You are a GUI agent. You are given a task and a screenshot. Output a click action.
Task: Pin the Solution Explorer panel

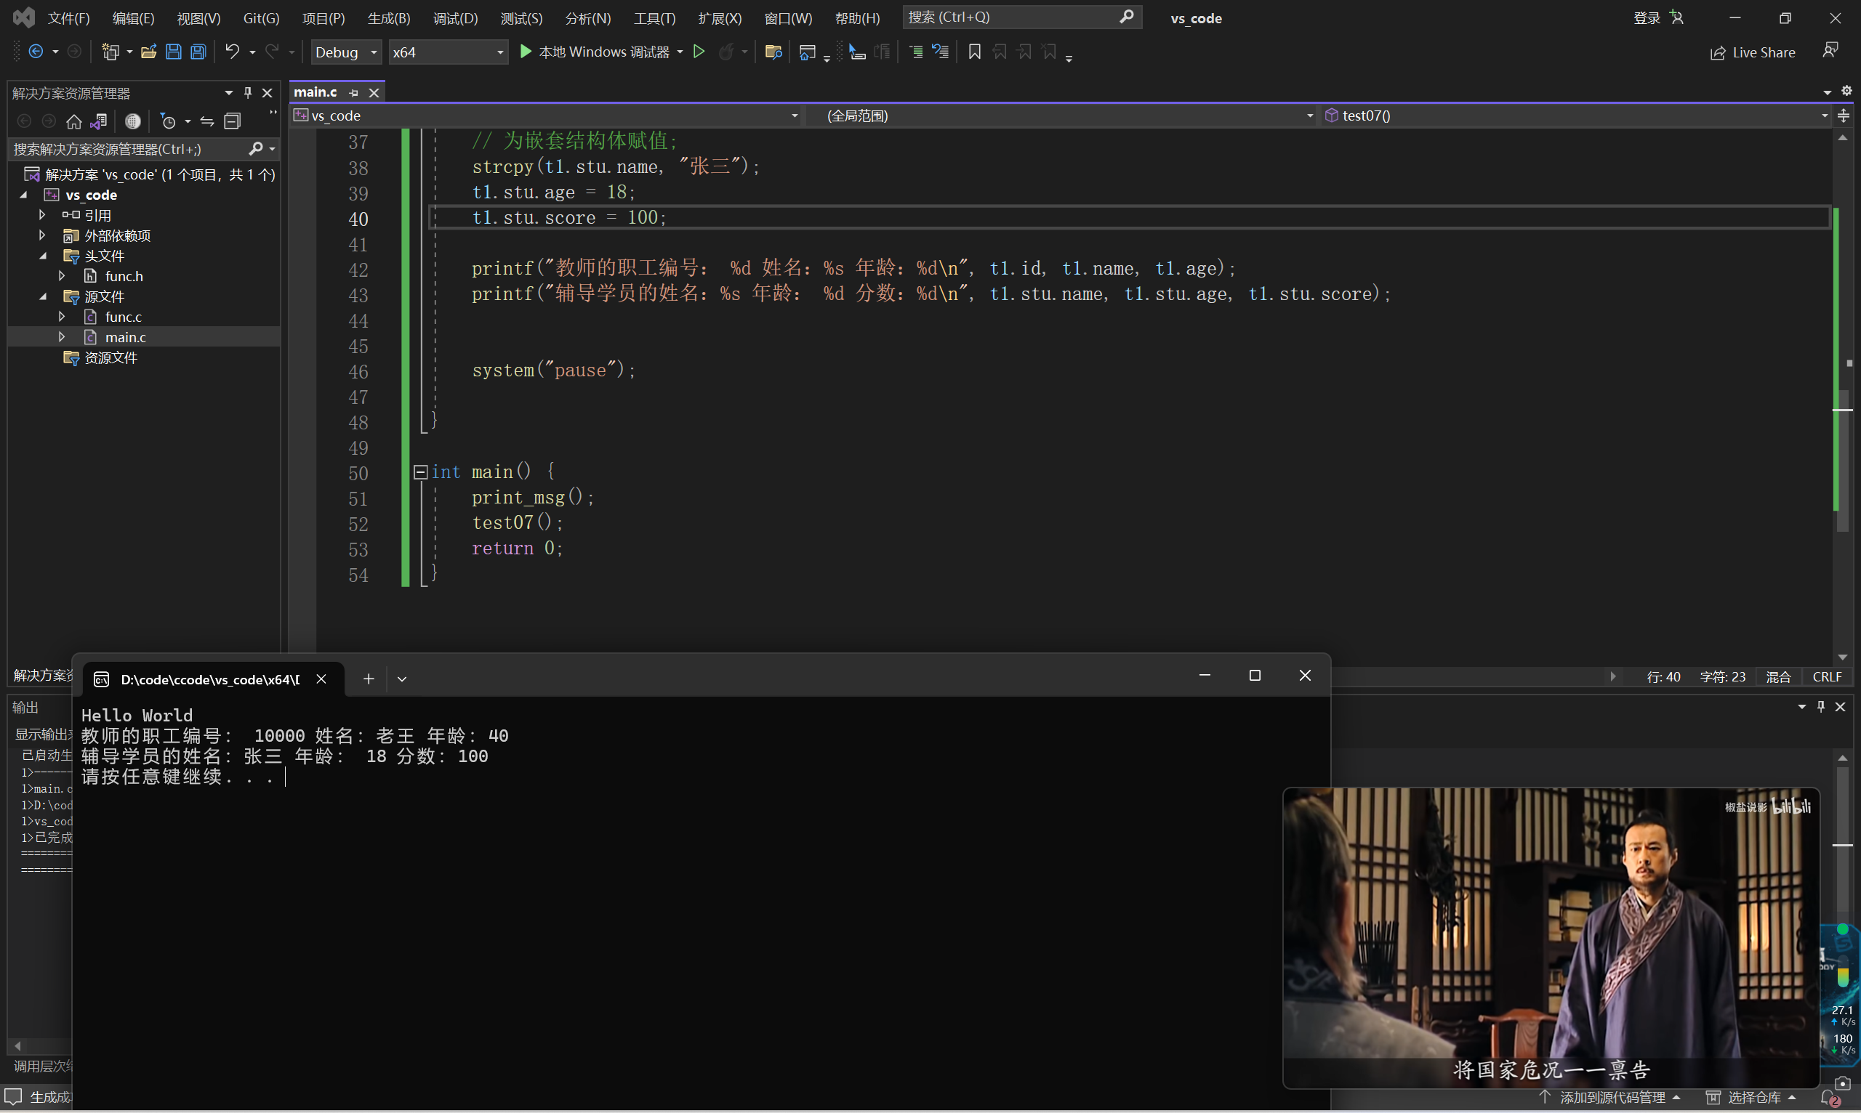pyautogui.click(x=248, y=93)
